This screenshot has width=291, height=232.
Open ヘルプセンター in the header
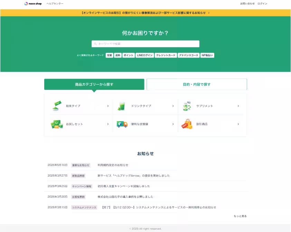[x=55, y=3]
